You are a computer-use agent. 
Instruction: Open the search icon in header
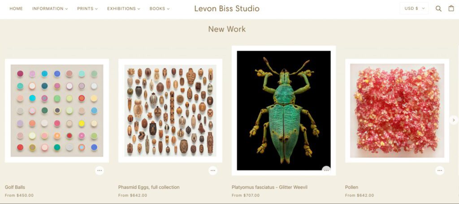tap(438, 8)
